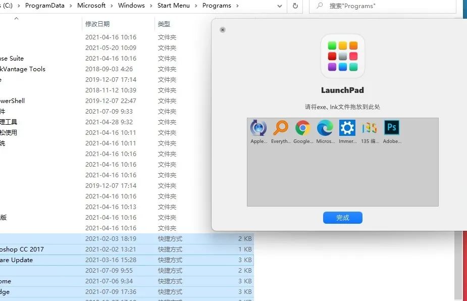Screen dimensions: 467x301
Task: Launch Adobe Photoshop from LaunchPad
Action: pyautogui.click(x=391, y=128)
